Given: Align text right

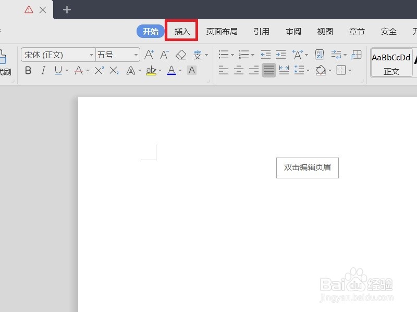Looking at the screenshot, I should (254, 70).
